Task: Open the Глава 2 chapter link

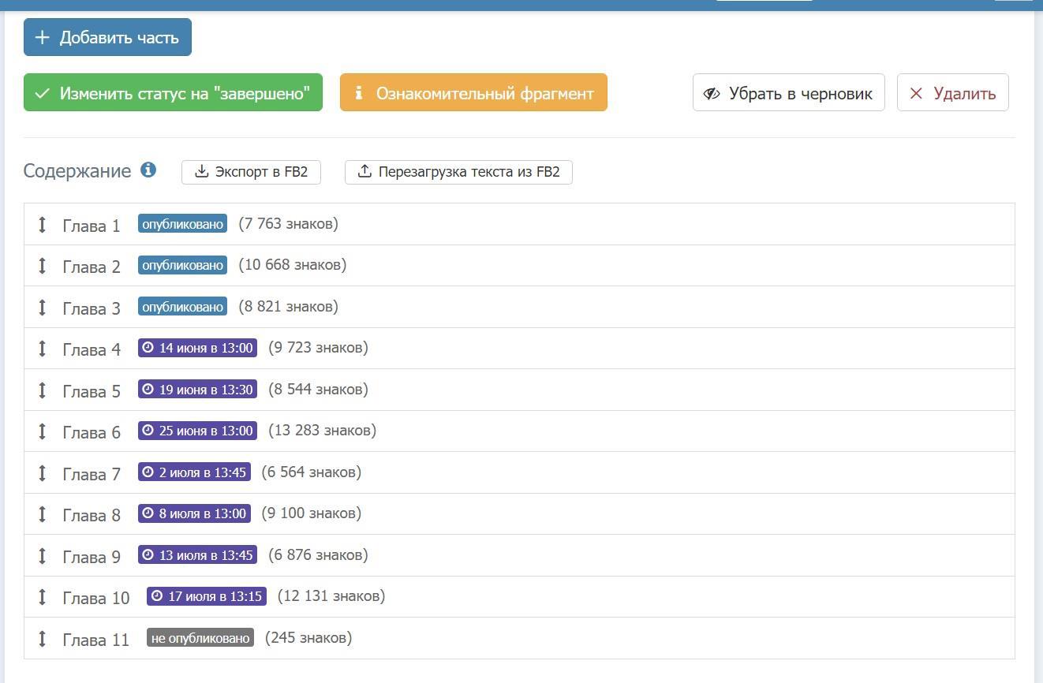Action: pyautogui.click(x=92, y=267)
